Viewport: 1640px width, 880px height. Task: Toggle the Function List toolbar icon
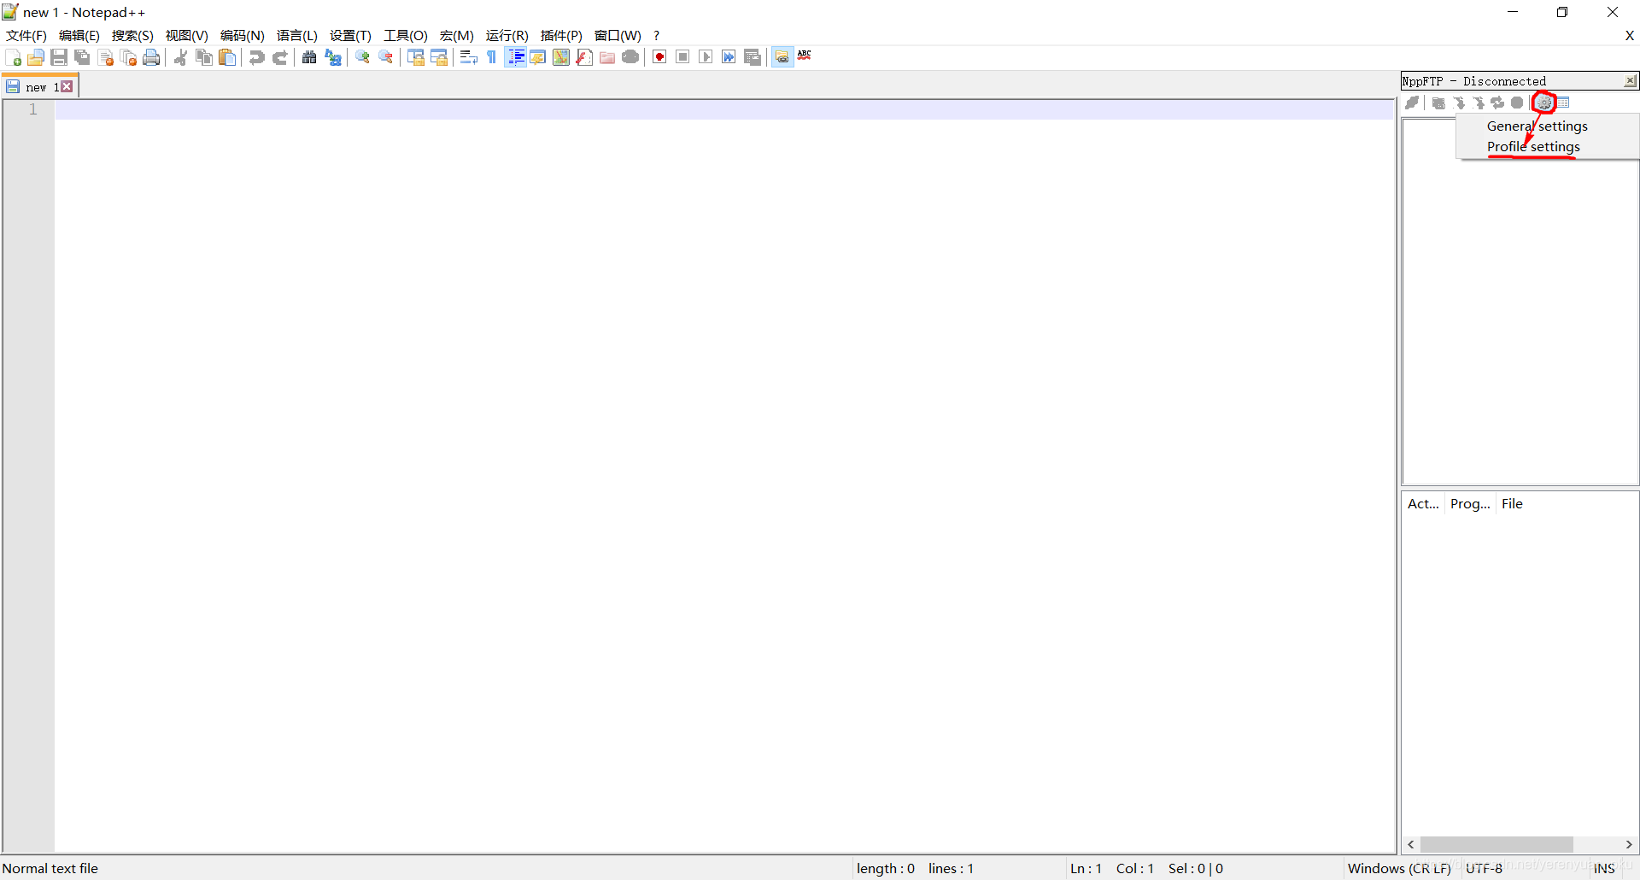tap(584, 57)
